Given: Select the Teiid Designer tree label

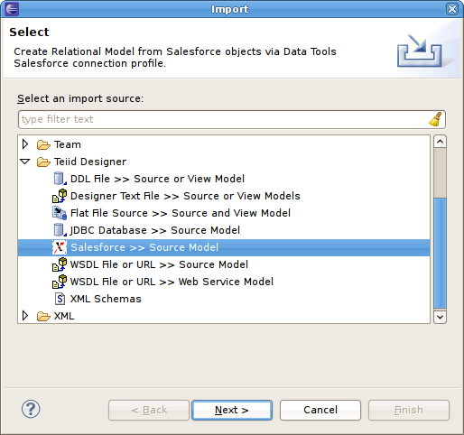Looking at the screenshot, I should click(90, 162).
